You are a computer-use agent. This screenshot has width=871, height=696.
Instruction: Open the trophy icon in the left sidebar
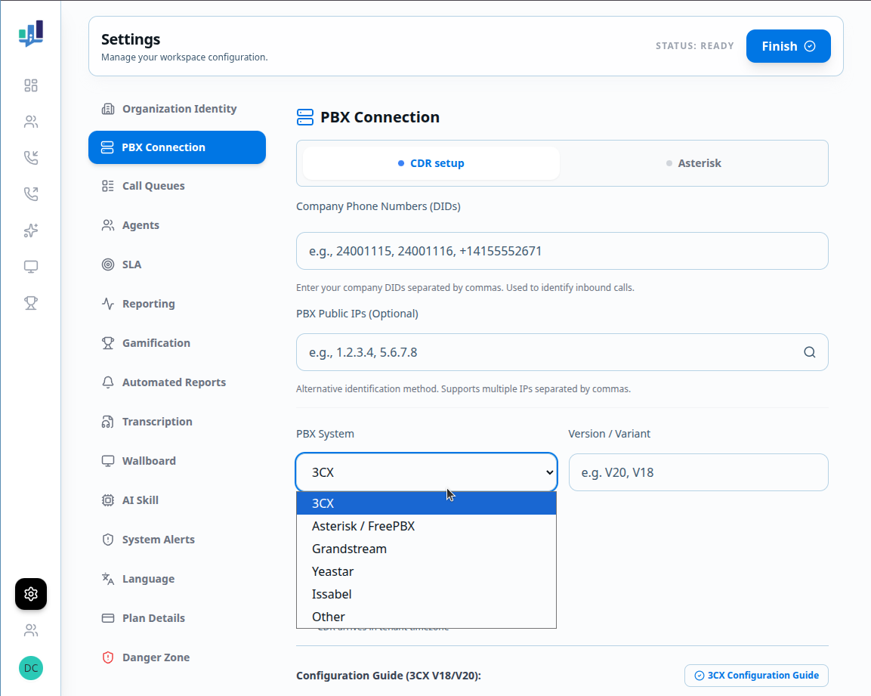click(31, 303)
